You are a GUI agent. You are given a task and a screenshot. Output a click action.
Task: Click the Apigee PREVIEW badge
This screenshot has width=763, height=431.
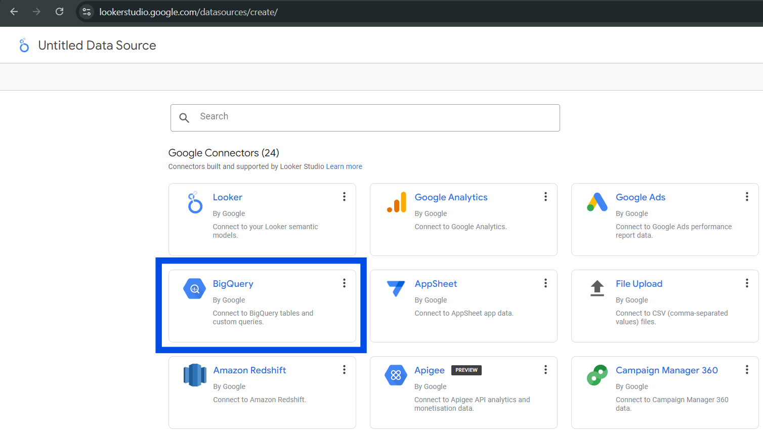[x=466, y=370]
